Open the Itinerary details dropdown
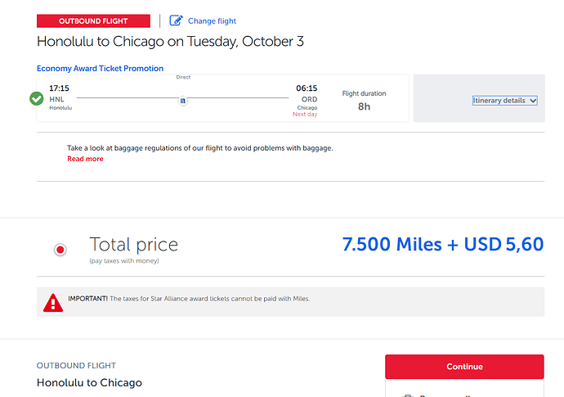This screenshot has width=564, height=397. (x=504, y=101)
